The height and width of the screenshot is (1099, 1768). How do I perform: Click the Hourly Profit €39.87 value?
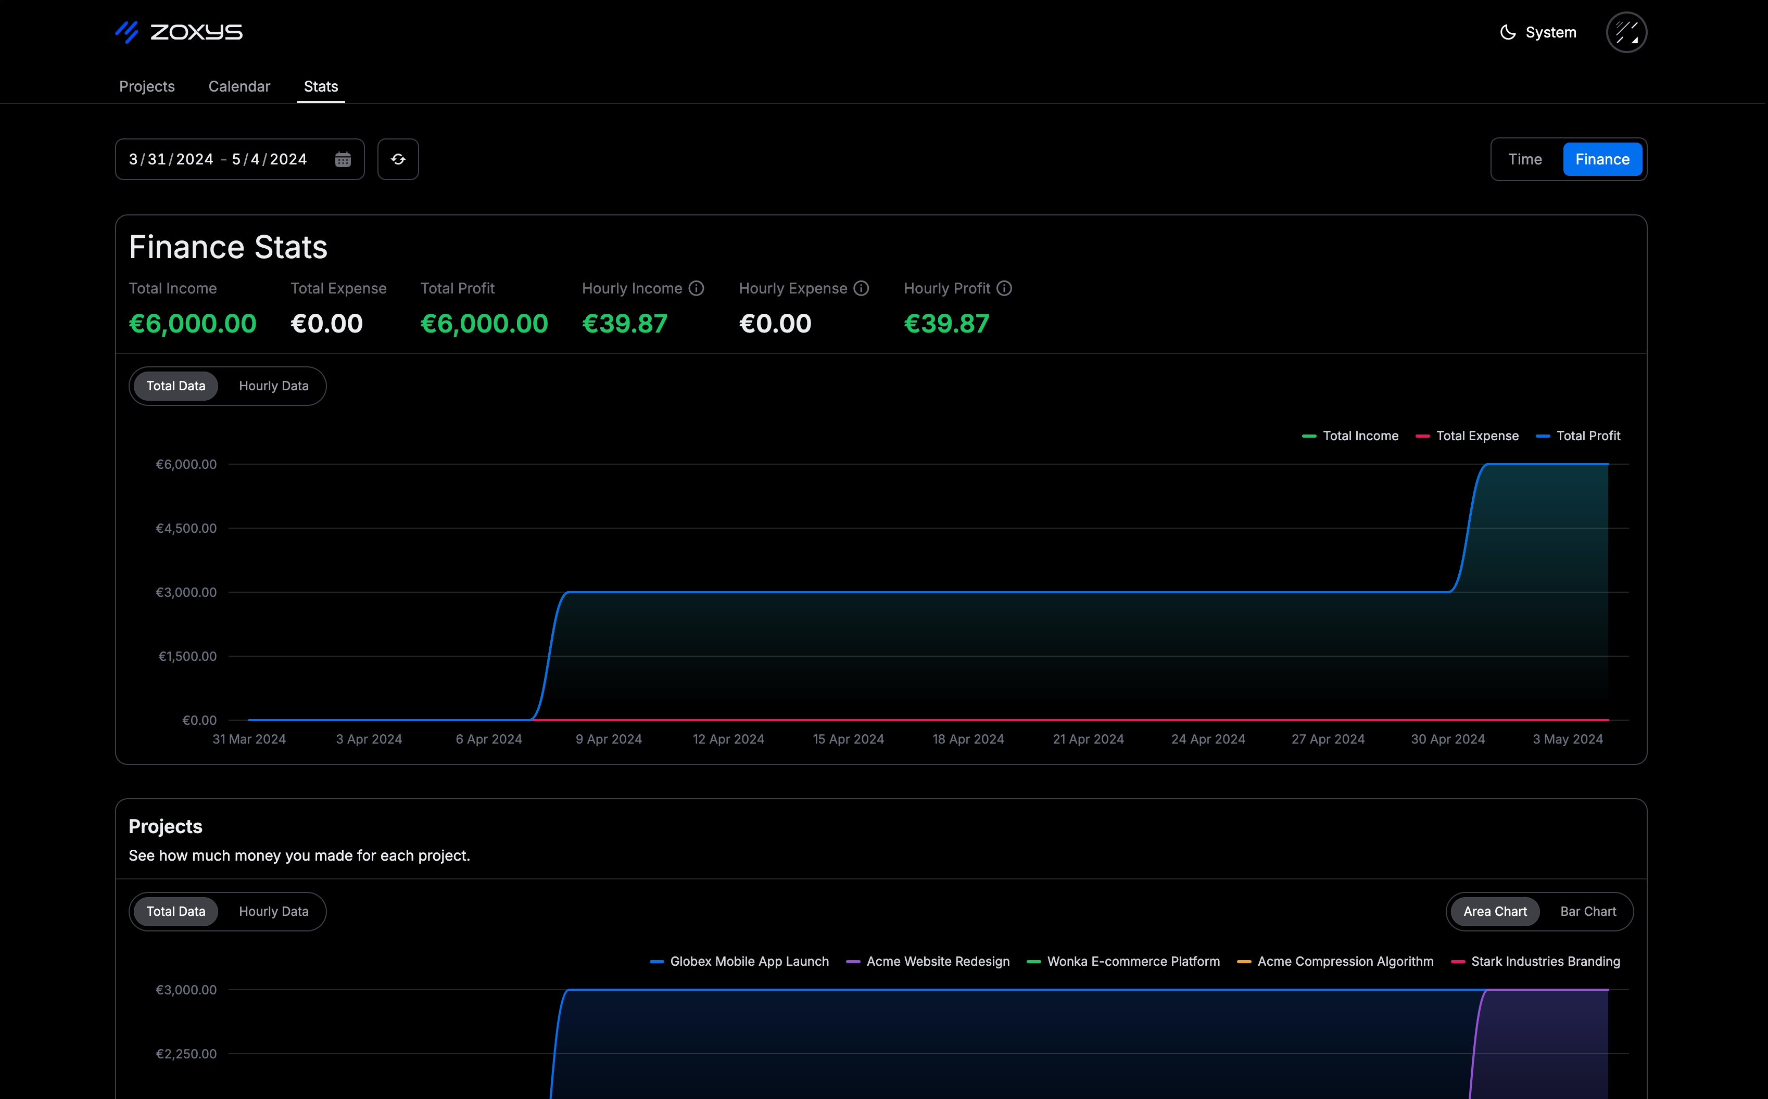tap(946, 324)
